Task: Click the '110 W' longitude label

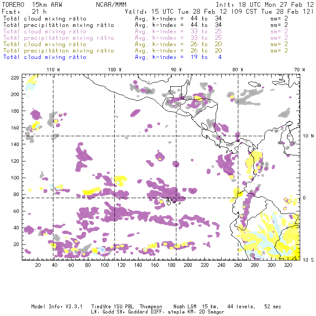Action: click(x=53, y=70)
